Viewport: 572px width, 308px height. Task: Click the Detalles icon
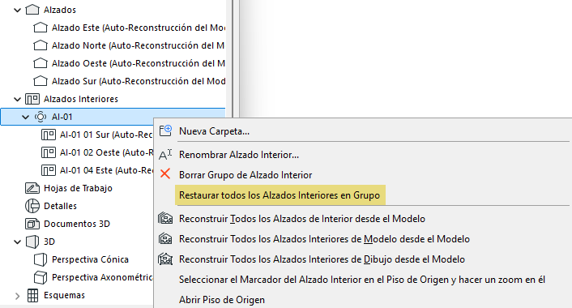32,206
